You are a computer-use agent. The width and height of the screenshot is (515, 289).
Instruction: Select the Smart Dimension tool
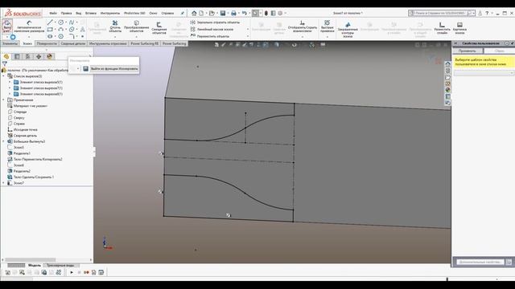tap(29, 26)
